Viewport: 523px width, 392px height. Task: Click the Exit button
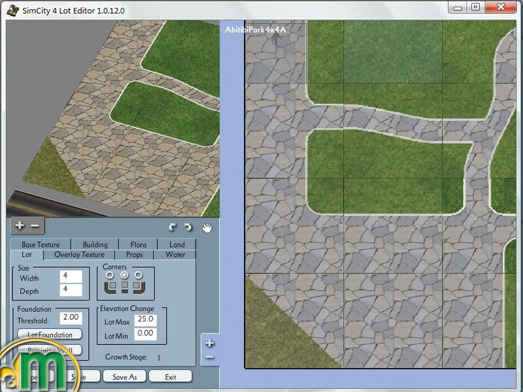pos(171,376)
